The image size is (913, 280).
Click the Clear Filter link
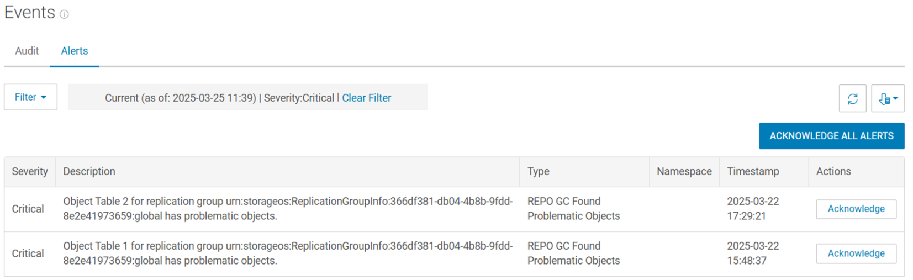pyautogui.click(x=366, y=98)
